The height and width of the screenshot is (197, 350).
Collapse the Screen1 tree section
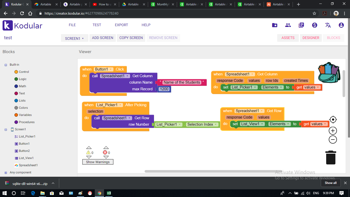click(x=6, y=130)
